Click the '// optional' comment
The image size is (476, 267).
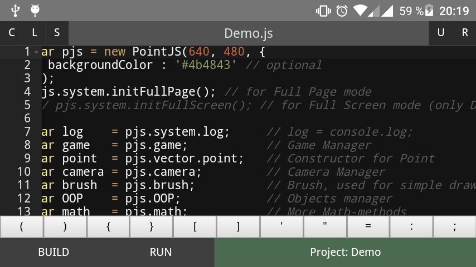pos(284,66)
